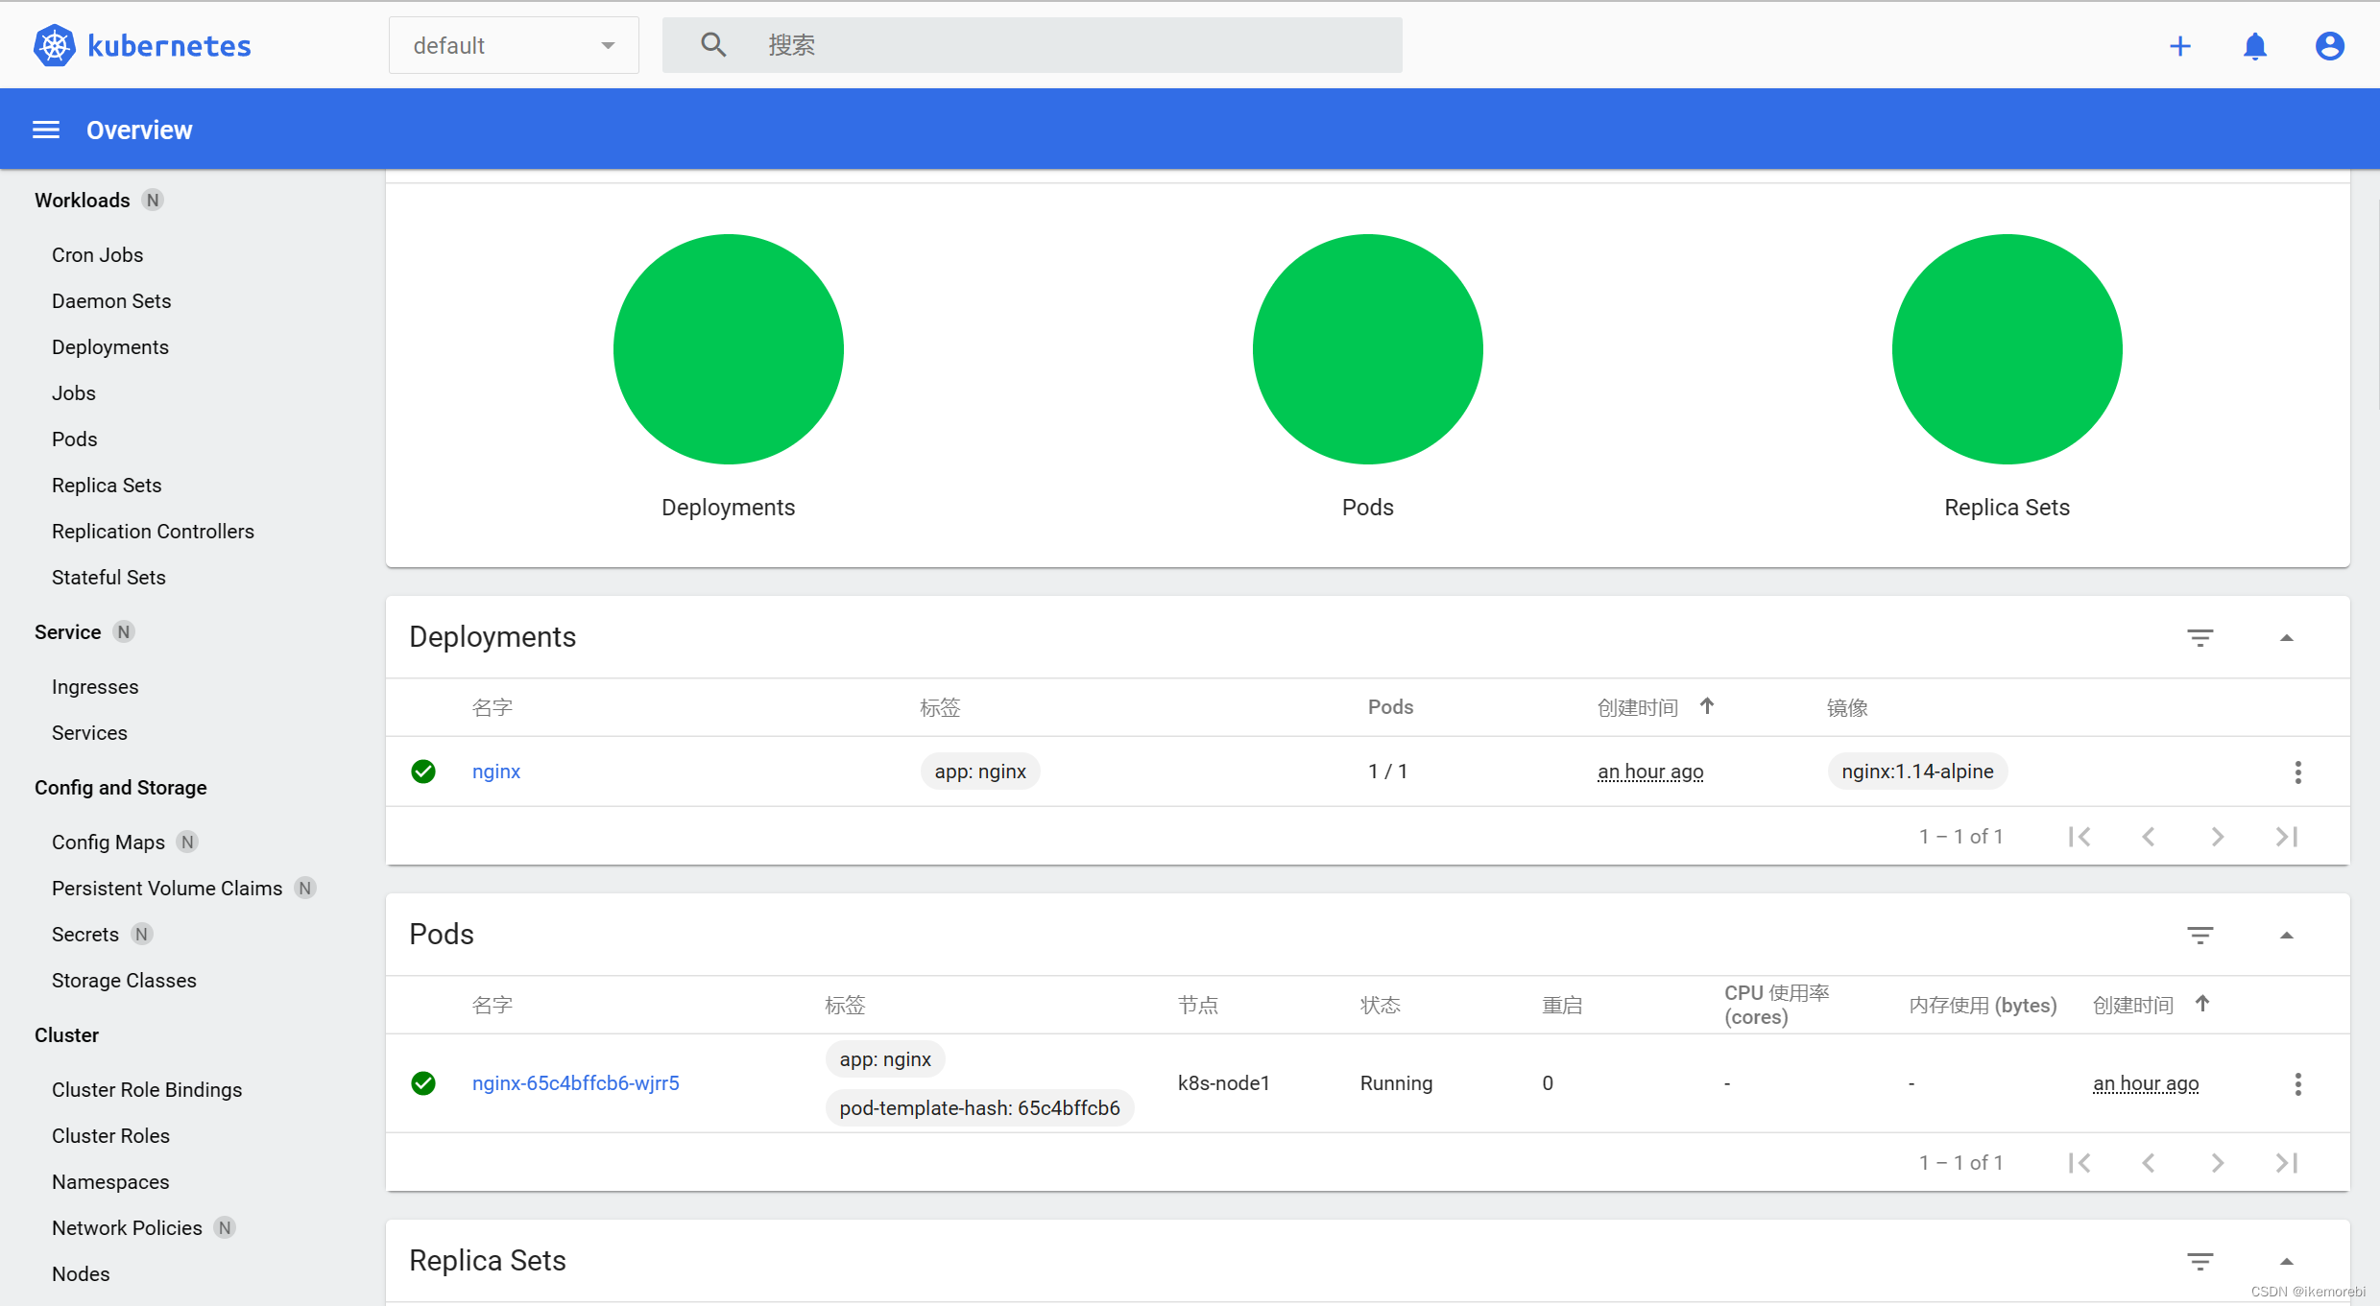Collapse the Pods card
This screenshot has width=2380, height=1306.
point(2286,935)
